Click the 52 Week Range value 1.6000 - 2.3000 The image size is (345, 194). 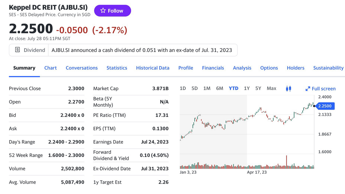(x=66, y=155)
